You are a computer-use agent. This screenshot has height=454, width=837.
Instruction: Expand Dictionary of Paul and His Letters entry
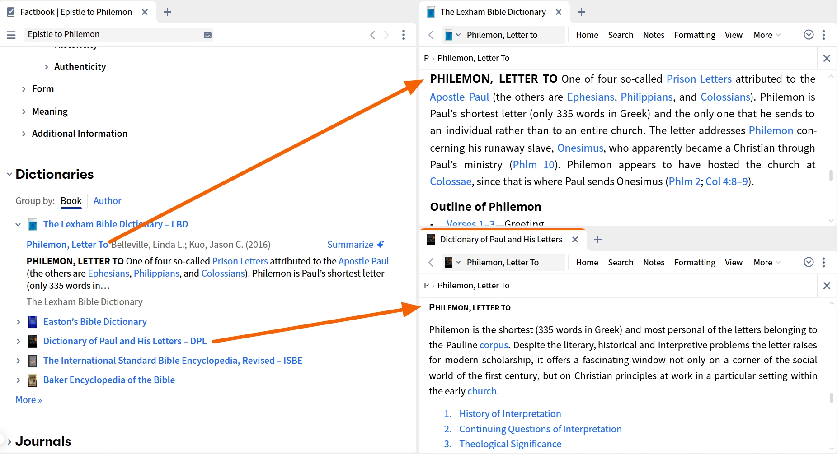point(18,341)
